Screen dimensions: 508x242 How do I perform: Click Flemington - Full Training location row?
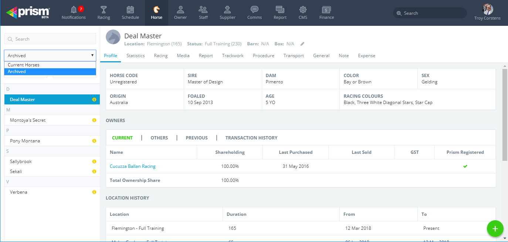tap(301, 228)
